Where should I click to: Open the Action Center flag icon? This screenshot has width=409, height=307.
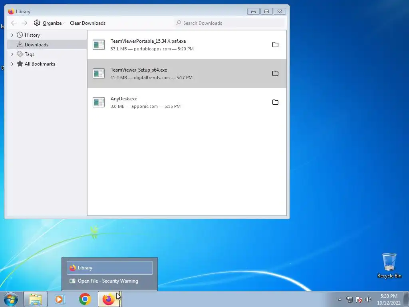[x=359, y=299]
